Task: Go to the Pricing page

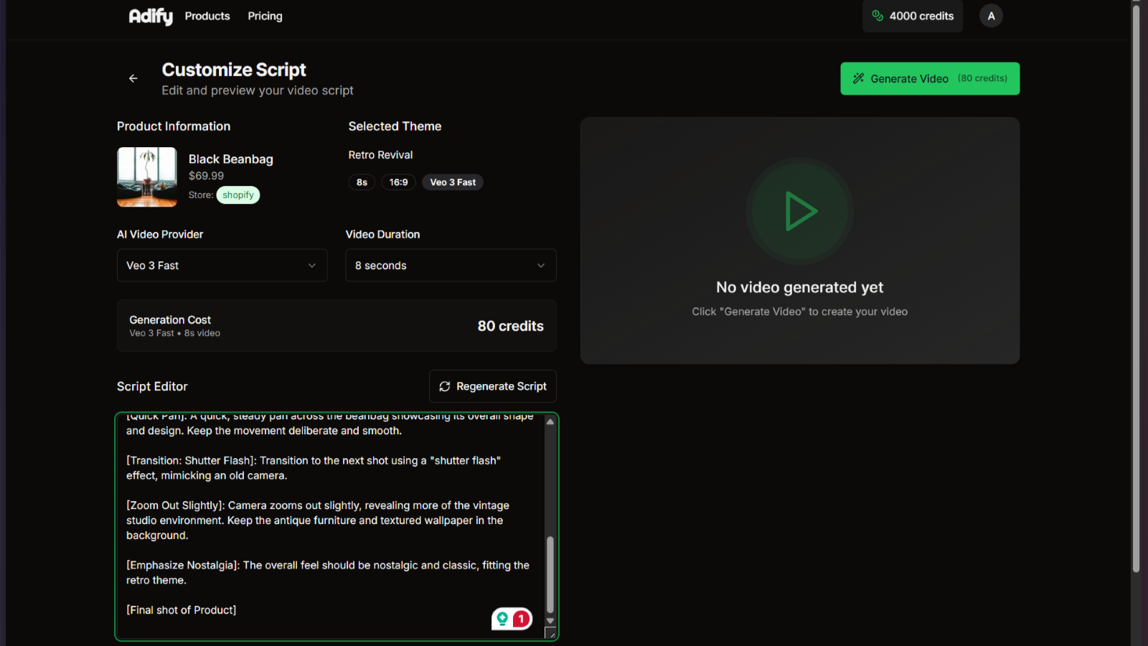Action: point(265,16)
